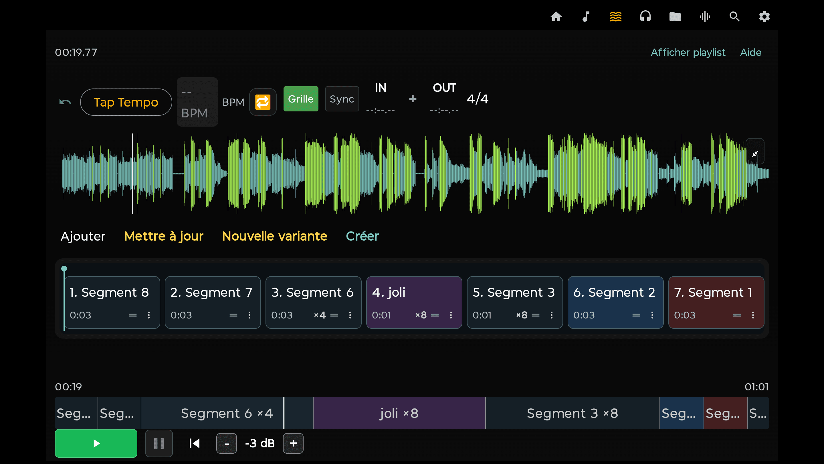This screenshot has width=824, height=464.
Task: Click reorder handle of joli segment
Action: point(435,315)
